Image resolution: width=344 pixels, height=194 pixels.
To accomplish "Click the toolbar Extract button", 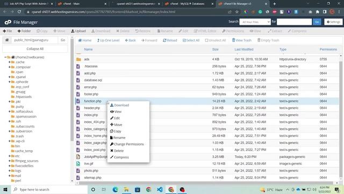I will click(275, 31).
